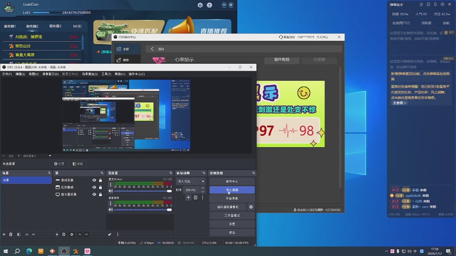Open second mixer channel three-dot options

[x=111, y=203]
